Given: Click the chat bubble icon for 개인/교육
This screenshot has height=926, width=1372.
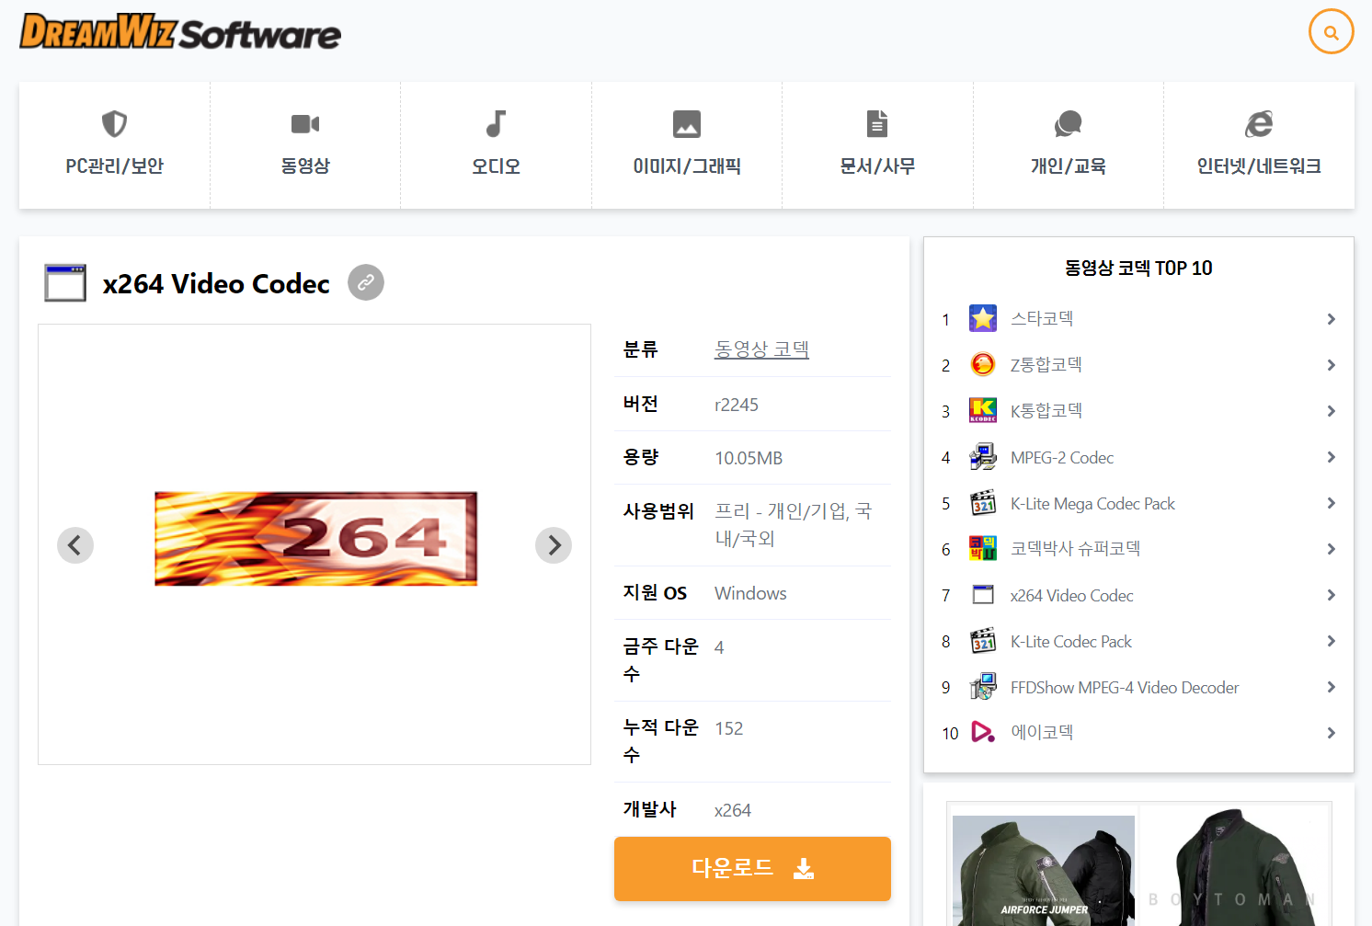Looking at the screenshot, I should (1068, 123).
